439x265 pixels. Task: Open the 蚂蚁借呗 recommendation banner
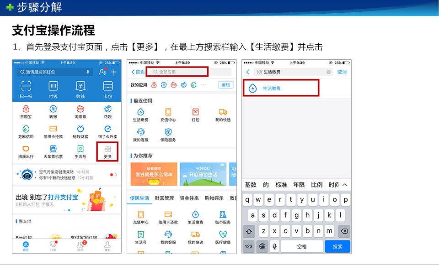pyautogui.click(x=154, y=174)
